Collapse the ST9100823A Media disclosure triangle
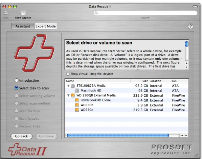 (68, 86)
